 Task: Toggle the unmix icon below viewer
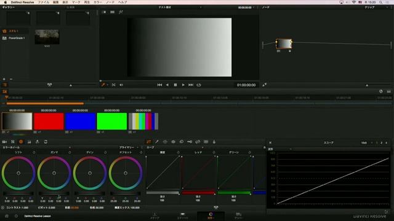113,85
